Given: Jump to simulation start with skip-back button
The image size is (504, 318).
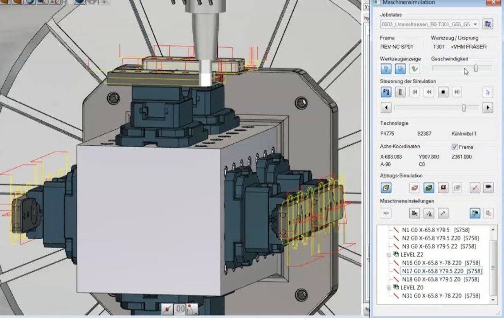Looking at the screenshot, I should (415, 92).
